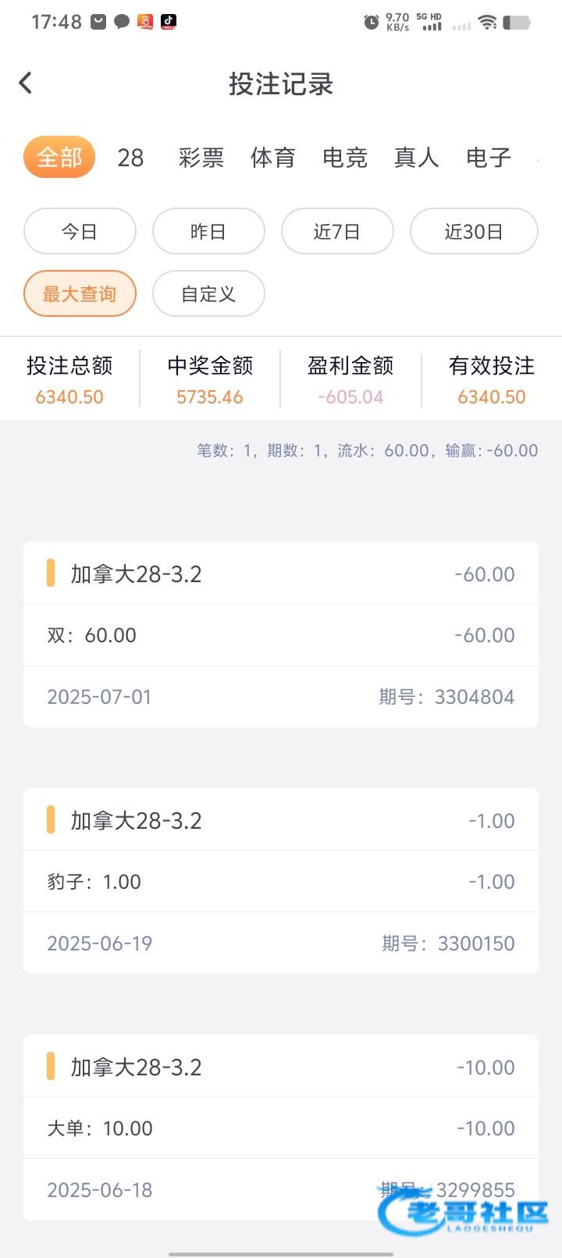The width and height of the screenshot is (562, 1258).
Task: Switch to the 电竞 tab
Action: click(x=345, y=158)
